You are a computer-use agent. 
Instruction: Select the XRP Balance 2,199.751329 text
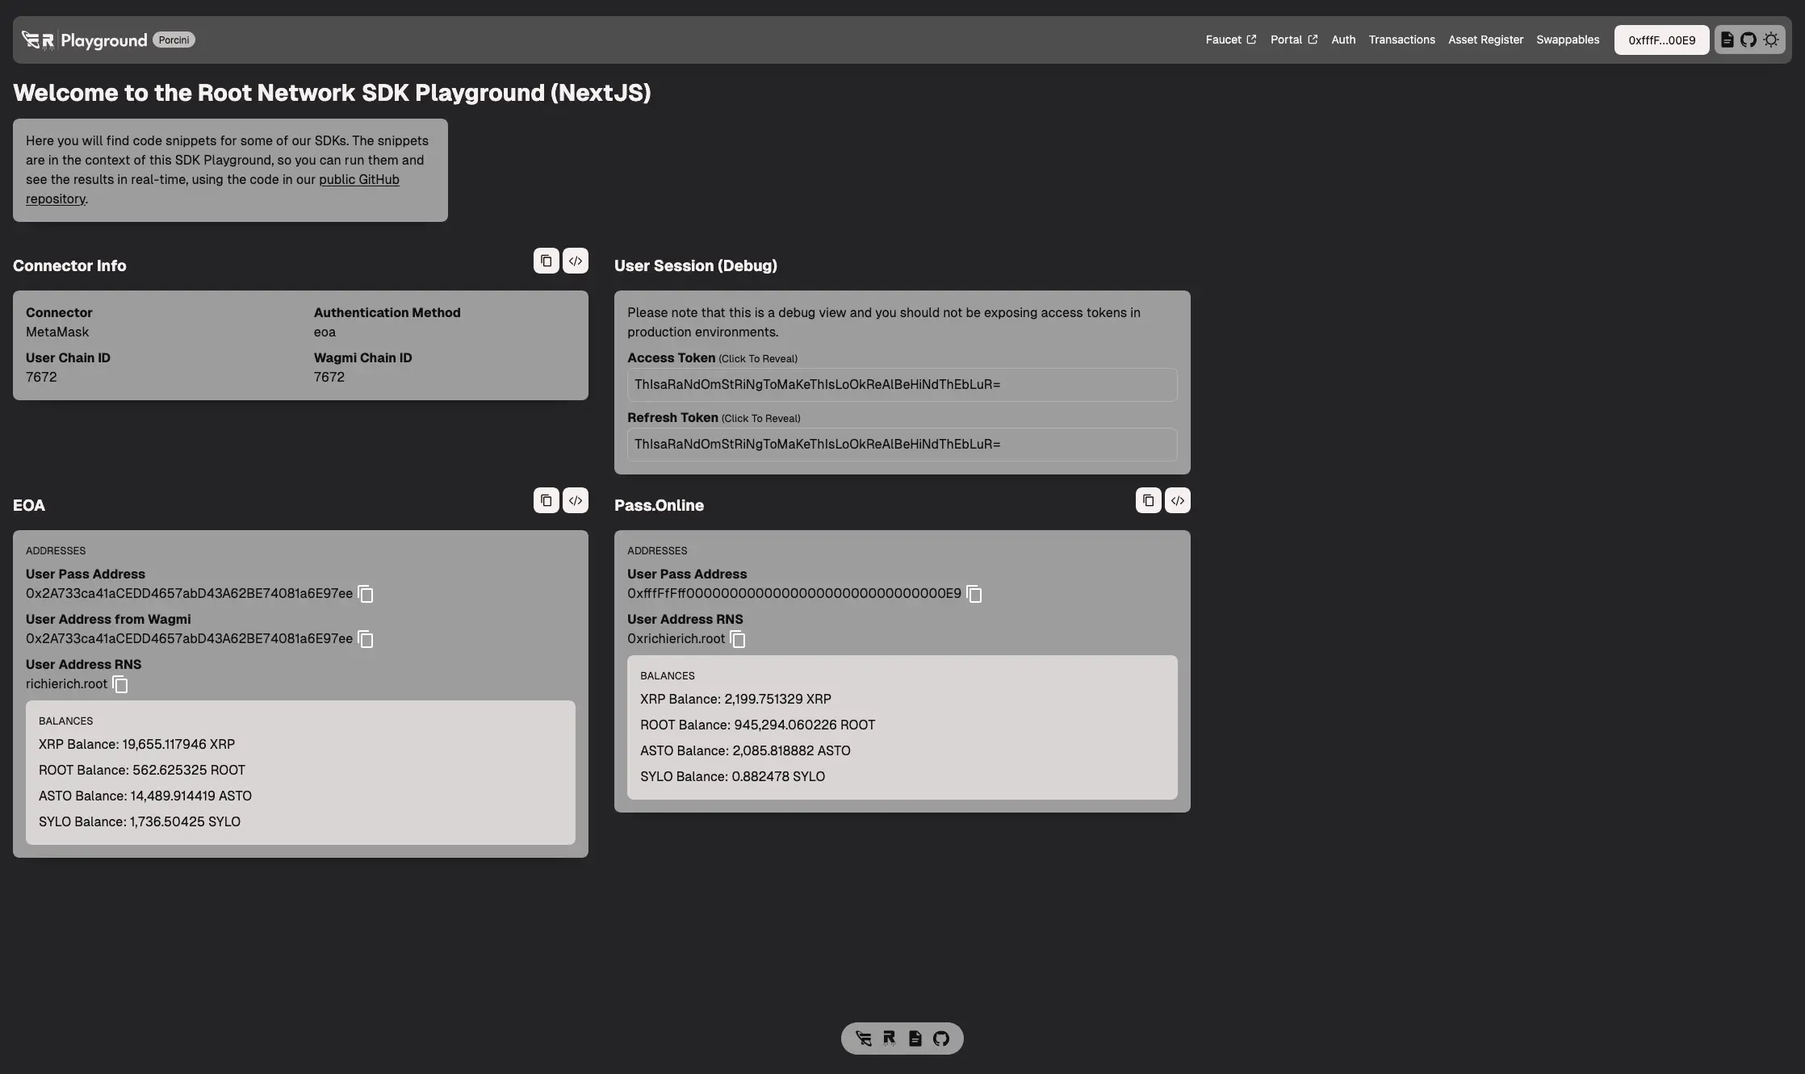click(735, 699)
